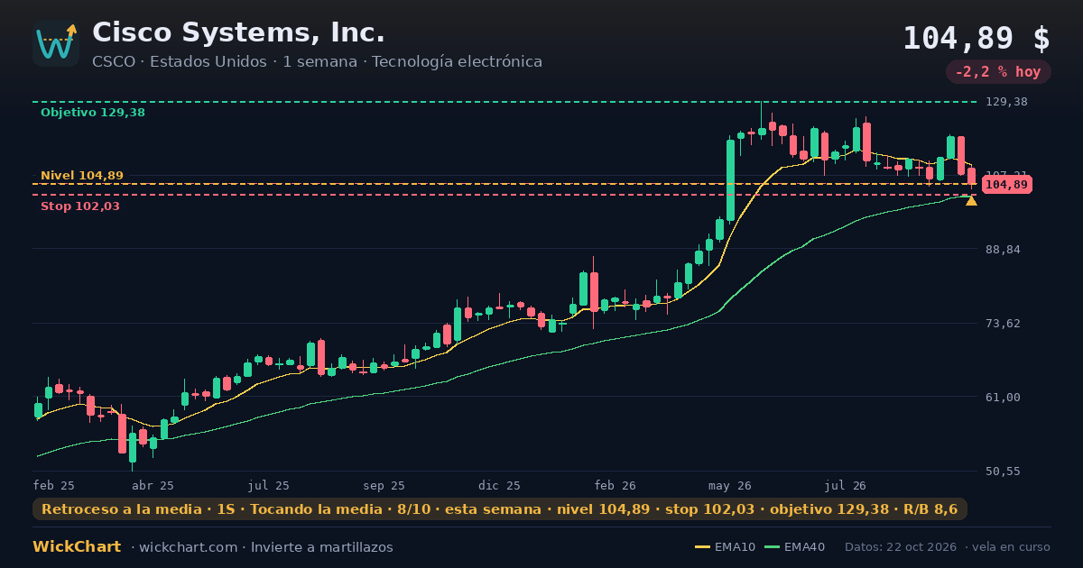Click the feb 26 date label
Image resolution: width=1083 pixels, height=568 pixels.
coord(616,485)
